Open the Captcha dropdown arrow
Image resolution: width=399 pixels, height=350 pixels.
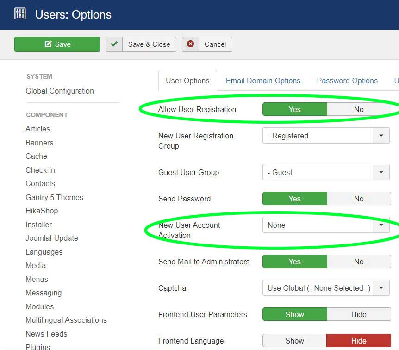381,288
